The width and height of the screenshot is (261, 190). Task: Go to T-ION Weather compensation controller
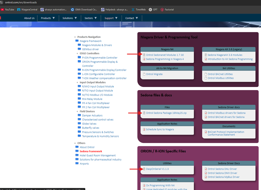pyautogui.click(x=104, y=78)
